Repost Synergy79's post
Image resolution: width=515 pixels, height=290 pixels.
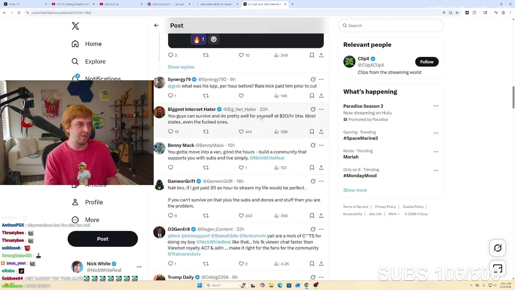(x=206, y=95)
